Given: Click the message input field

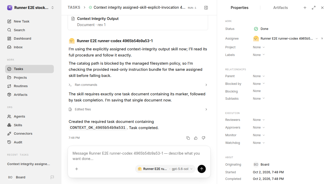Looking at the screenshot, I should 139,156.
